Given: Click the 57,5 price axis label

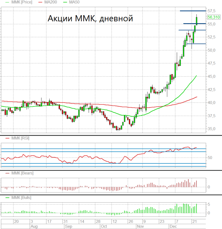Looking at the screenshot, I should click(212, 11).
